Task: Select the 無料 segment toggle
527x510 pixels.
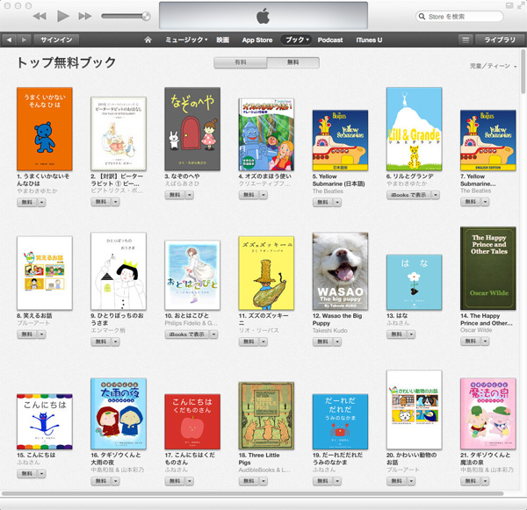Action: [x=292, y=62]
